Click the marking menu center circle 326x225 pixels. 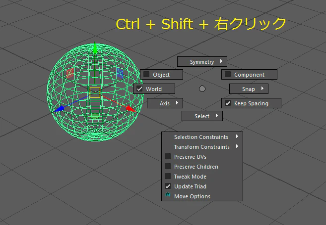202,89
